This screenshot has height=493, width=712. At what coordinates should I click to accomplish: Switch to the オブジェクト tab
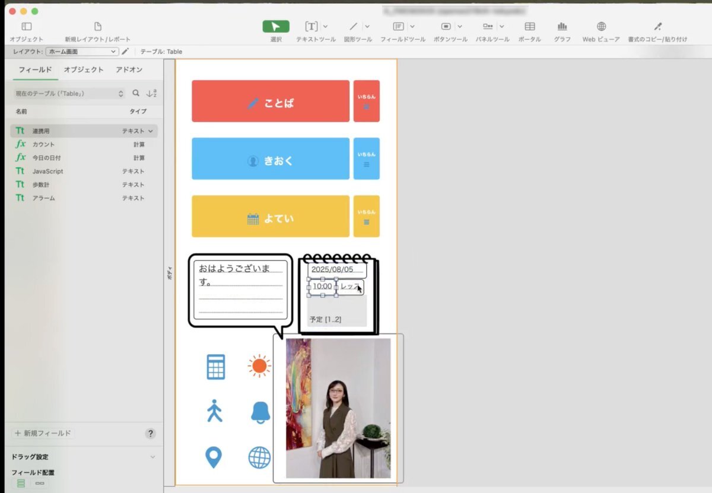(x=84, y=70)
